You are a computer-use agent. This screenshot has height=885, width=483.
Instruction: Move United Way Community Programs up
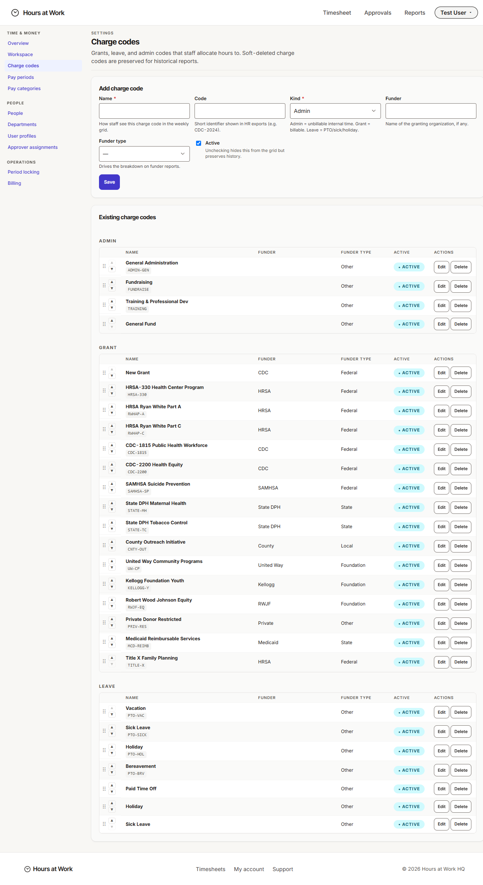112,561
